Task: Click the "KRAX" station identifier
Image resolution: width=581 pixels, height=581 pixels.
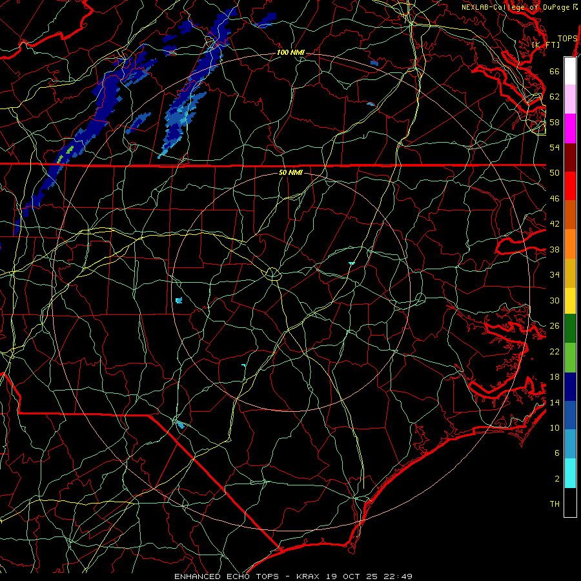Action: pyautogui.click(x=309, y=576)
